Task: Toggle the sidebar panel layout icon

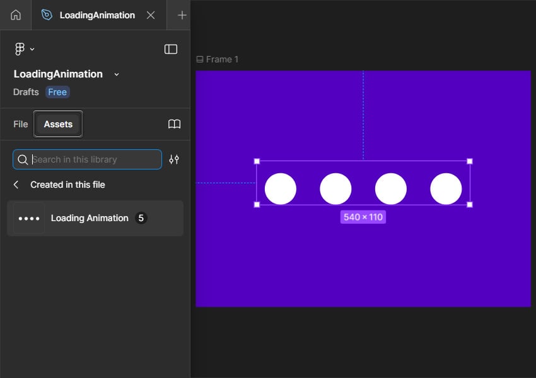Action: click(x=171, y=49)
